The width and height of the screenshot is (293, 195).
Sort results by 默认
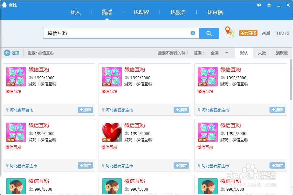point(244,53)
